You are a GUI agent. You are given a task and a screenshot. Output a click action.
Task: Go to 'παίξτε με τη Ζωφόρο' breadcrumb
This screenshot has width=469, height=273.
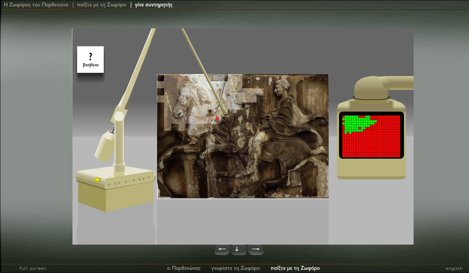click(x=102, y=5)
